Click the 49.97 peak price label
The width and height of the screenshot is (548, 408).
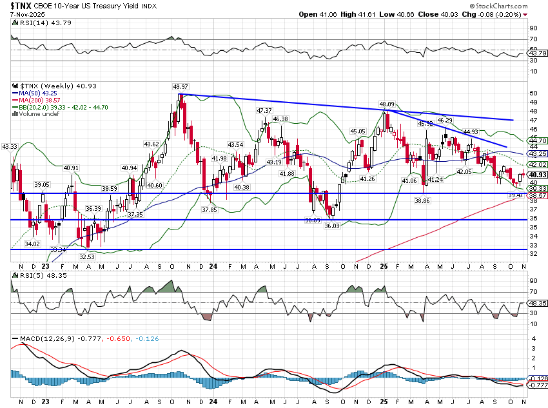[x=181, y=87]
